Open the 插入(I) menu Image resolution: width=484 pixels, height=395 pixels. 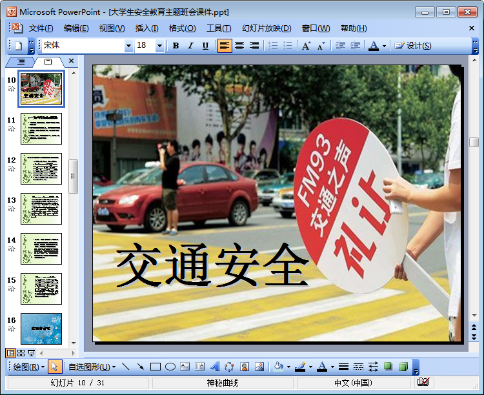(147, 28)
